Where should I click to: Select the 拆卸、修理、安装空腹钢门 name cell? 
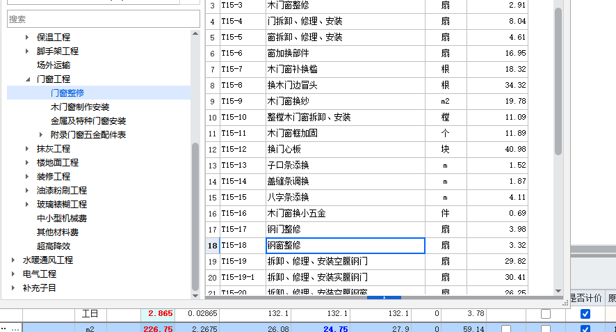346,262
